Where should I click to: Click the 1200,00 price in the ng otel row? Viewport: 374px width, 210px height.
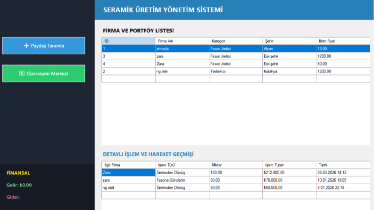(343, 71)
